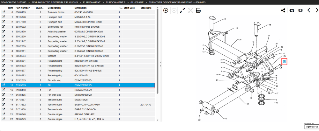Open the EURODIAMANT 9 breadcrumb
Screen dimensions: 319x131
pos(115,2)
